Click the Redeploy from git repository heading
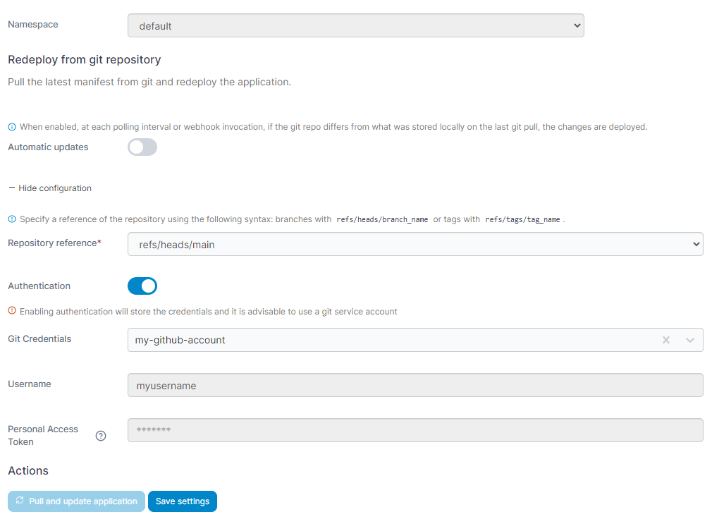 [85, 59]
